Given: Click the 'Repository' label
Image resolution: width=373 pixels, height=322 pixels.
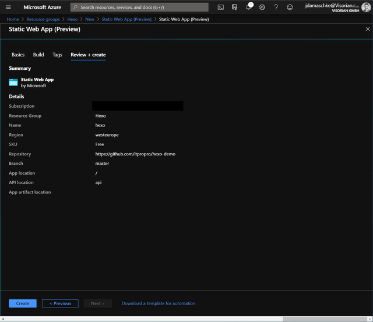Looking at the screenshot, I should pos(20,154).
